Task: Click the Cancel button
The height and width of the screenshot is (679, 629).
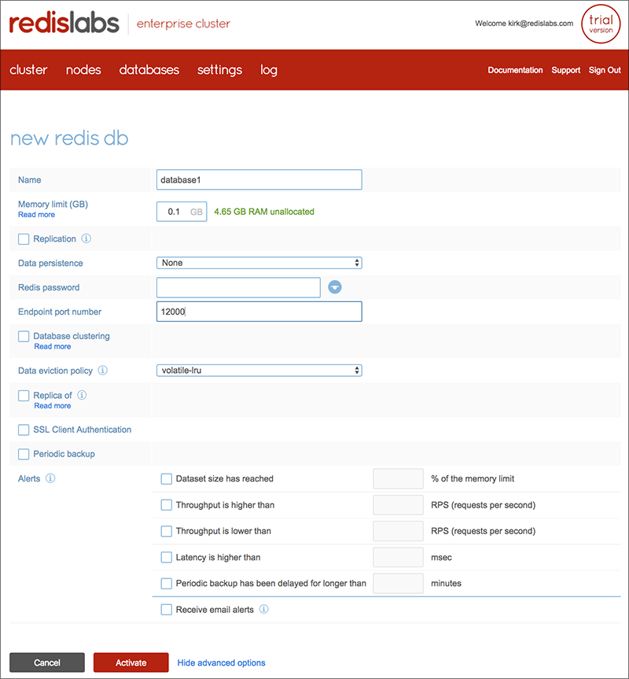Action: tap(47, 662)
